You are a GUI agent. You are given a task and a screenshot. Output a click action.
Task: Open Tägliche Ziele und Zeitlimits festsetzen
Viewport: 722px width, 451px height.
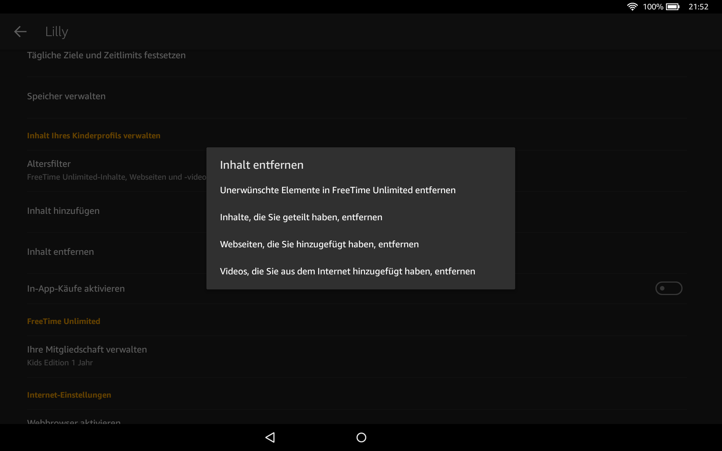click(106, 55)
